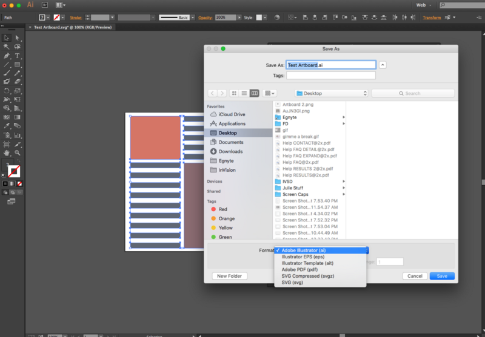The width and height of the screenshot is (485, 337).
Task: Select the Selection tool arrow
Action: point(6,38)
